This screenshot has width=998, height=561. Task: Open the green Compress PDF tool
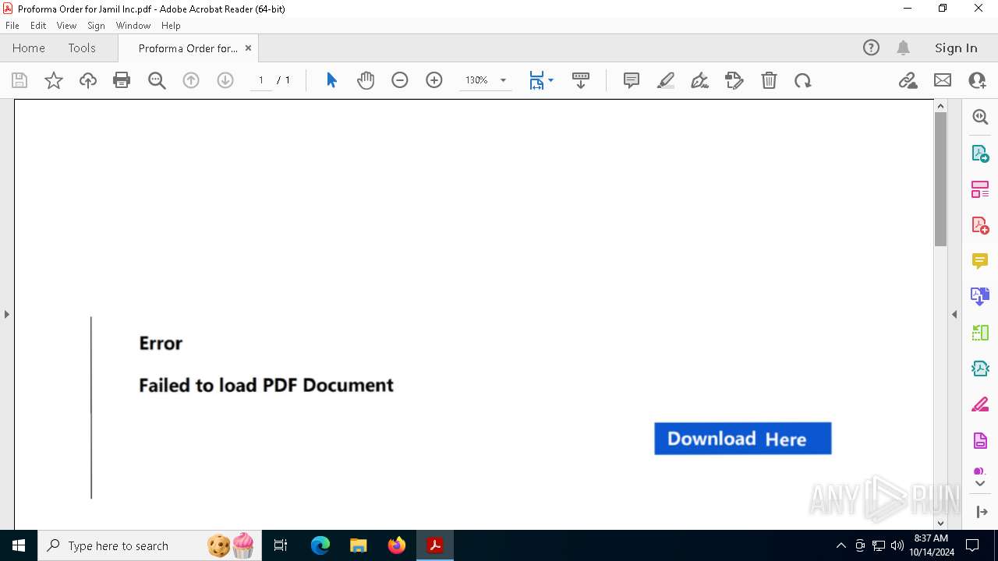click(x=980, y=333)
